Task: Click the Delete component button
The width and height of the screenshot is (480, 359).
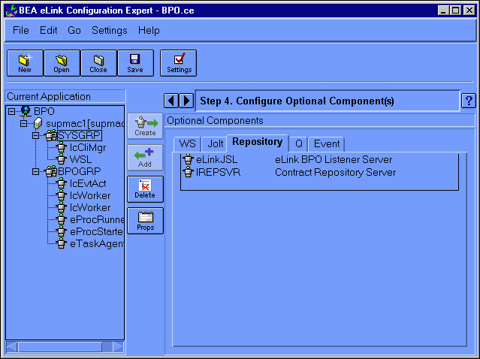Action: coord(145,189)
